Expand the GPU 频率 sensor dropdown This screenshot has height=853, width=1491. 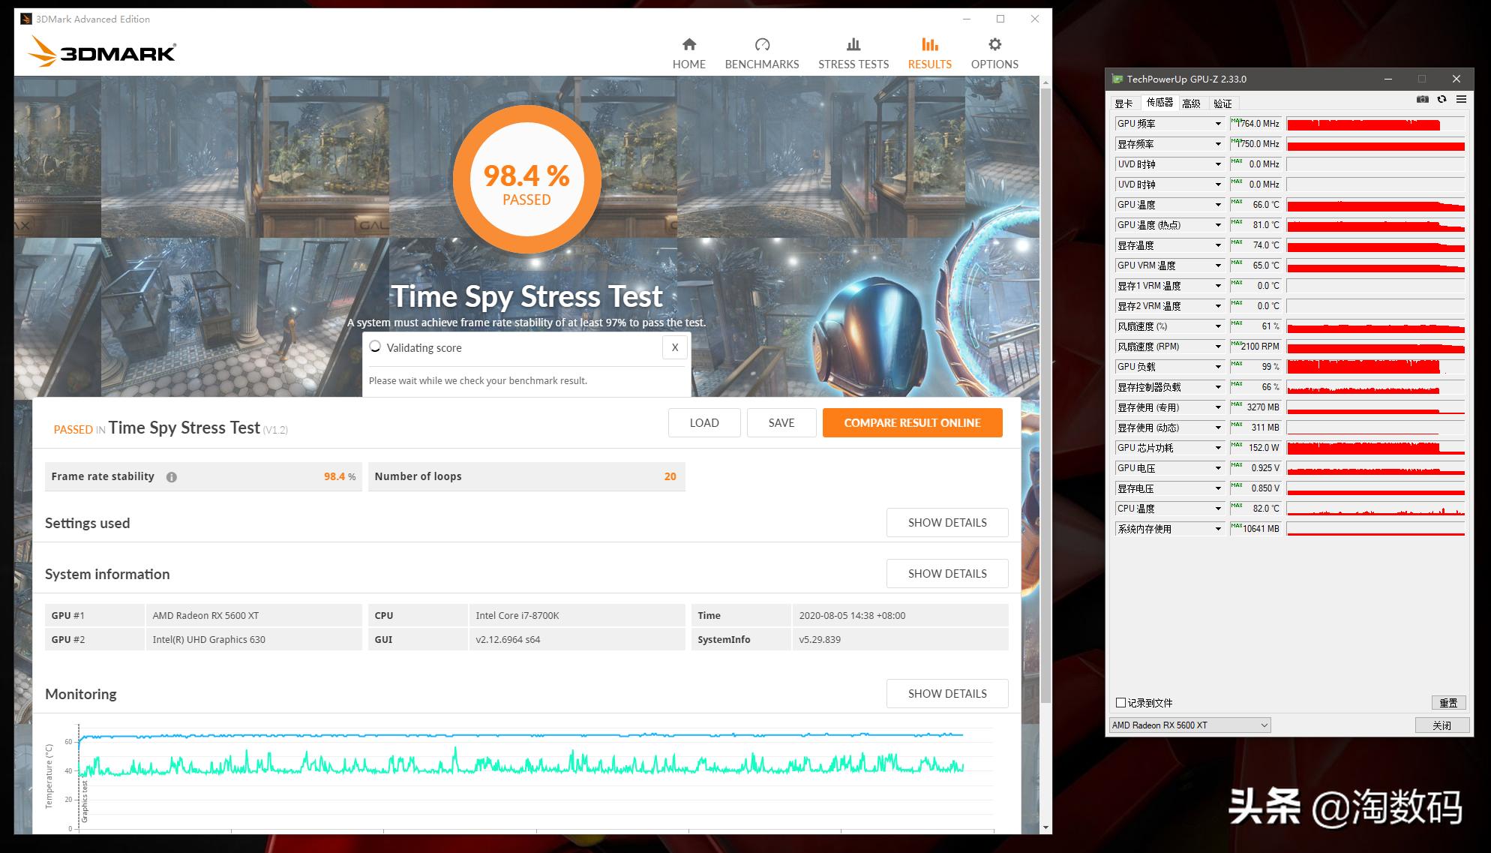pos(1218,124)
